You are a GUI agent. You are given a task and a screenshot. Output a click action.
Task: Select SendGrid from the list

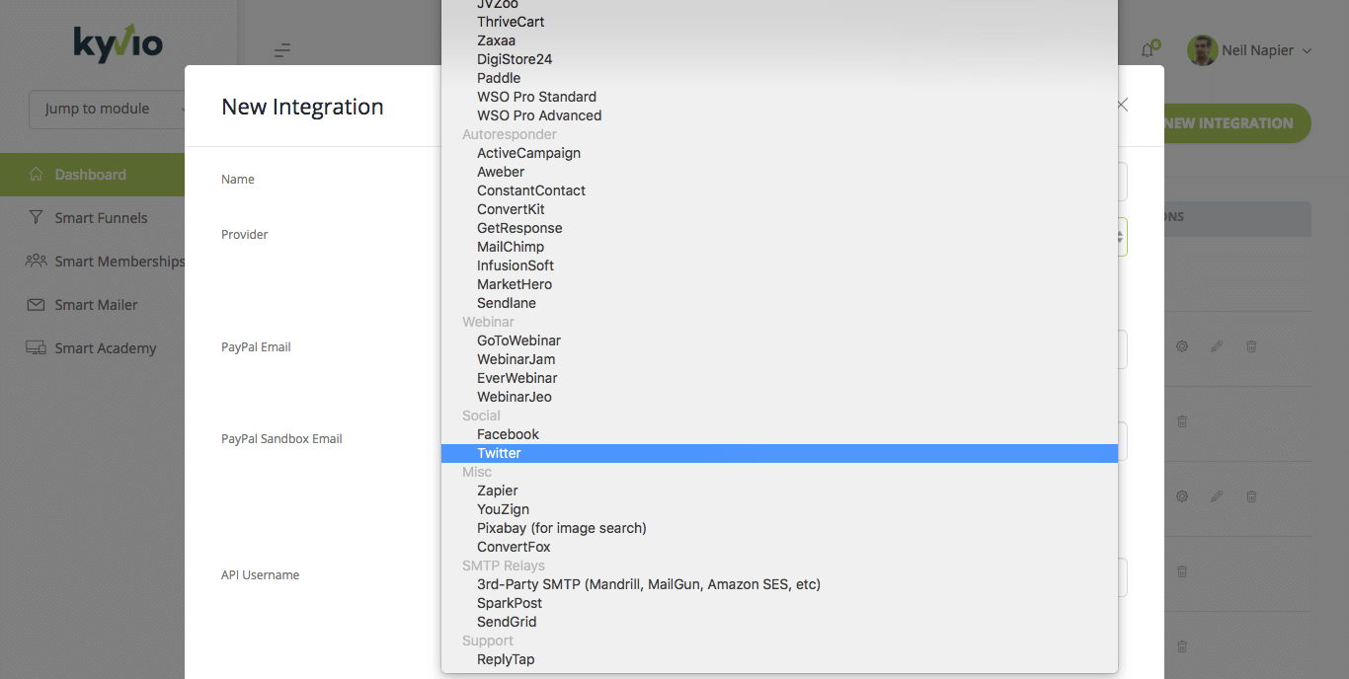click(779, 622)
